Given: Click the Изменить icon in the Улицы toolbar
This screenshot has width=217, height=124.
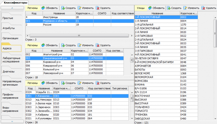Looking at the screenshot, I should pos(185,8).
